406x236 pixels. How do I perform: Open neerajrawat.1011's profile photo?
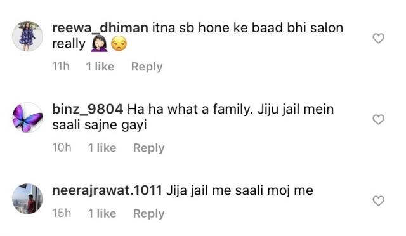27,199
